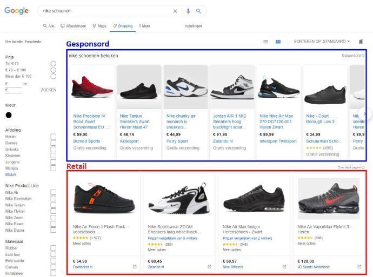
Task: Tick the Nike Zoom filter
Action: click(x=54, y=218)
